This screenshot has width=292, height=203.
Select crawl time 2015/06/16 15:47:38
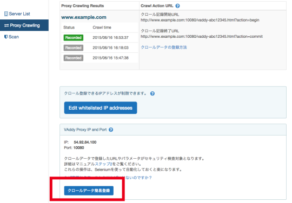tap(111, 58)
